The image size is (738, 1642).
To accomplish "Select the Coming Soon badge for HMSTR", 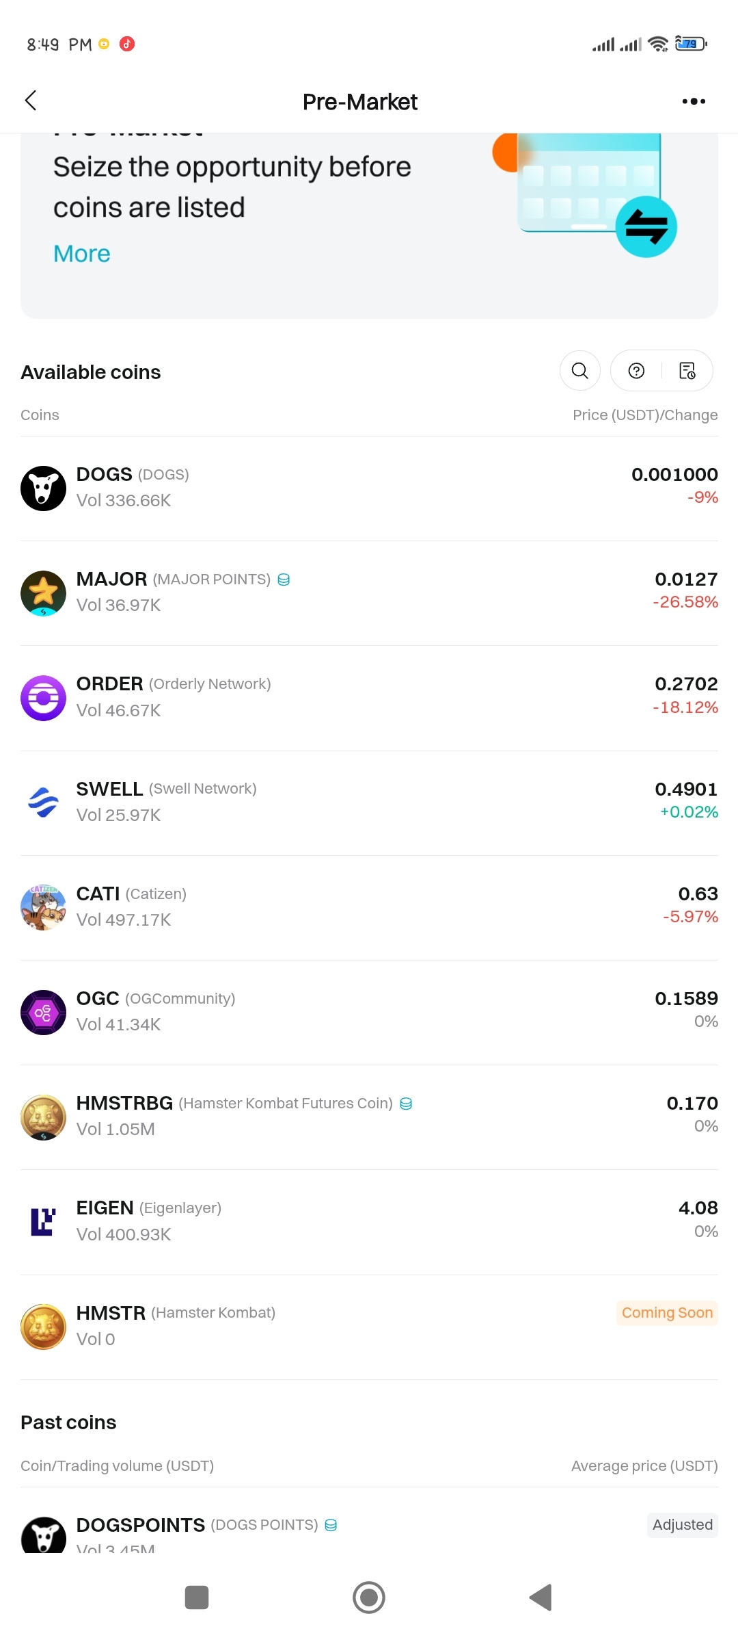I will (x=667, y=1313).
